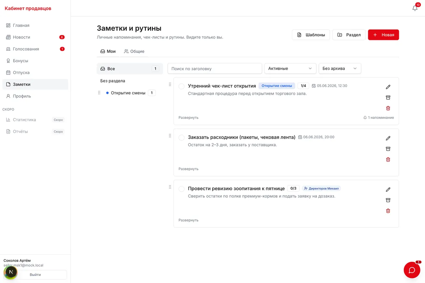Click calendar icon next to 05.06.2026, 12:30
Image resolution: width=425 pixels, height=283 pixels.
(313, 86)
